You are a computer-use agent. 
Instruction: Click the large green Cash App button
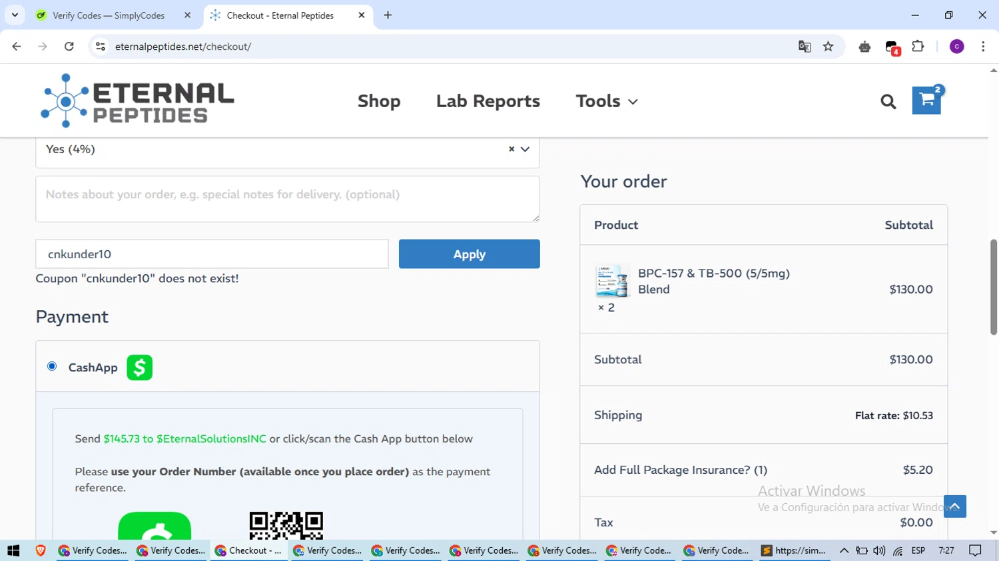point(155,526)
